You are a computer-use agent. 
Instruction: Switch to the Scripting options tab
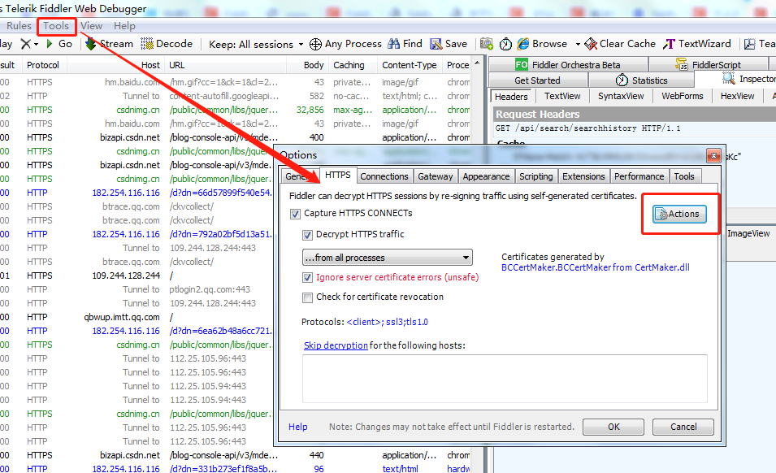(536, 176)
